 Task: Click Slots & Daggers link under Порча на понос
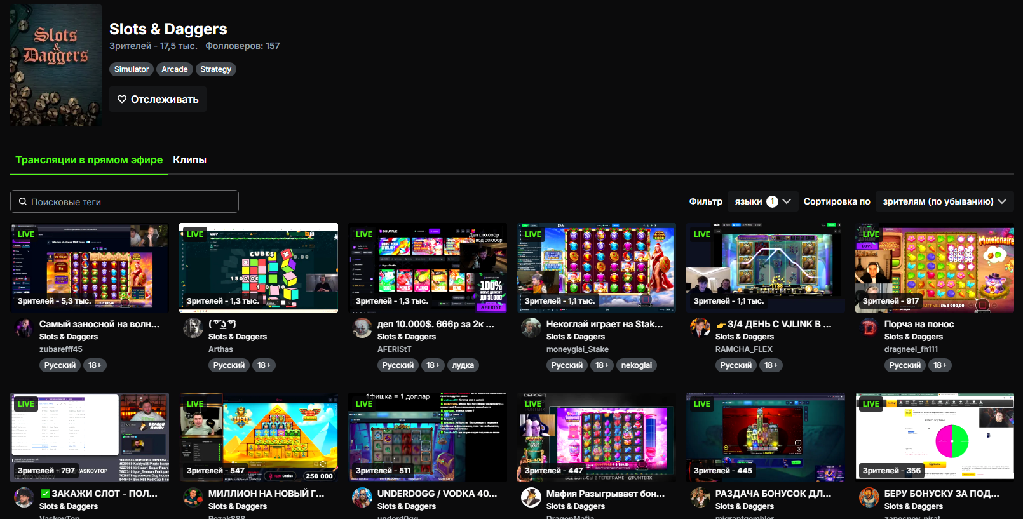pyautogui.click(x=914, y=337)
